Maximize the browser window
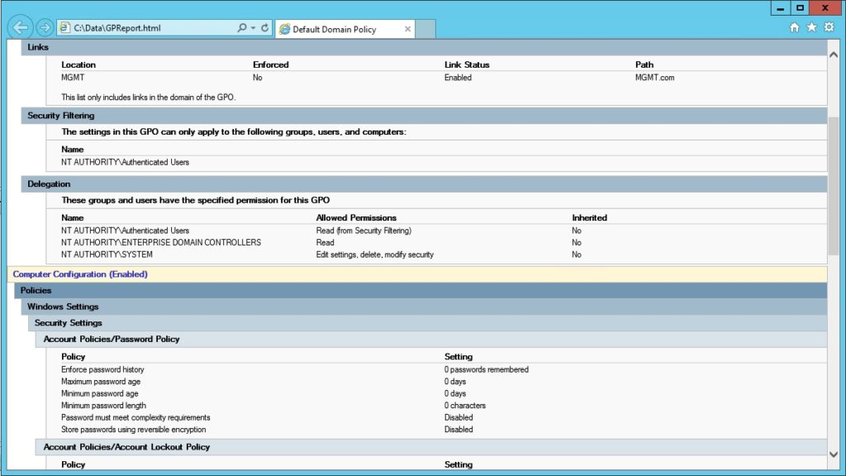This screenshot has width=846, height=476. coord(800,8)
